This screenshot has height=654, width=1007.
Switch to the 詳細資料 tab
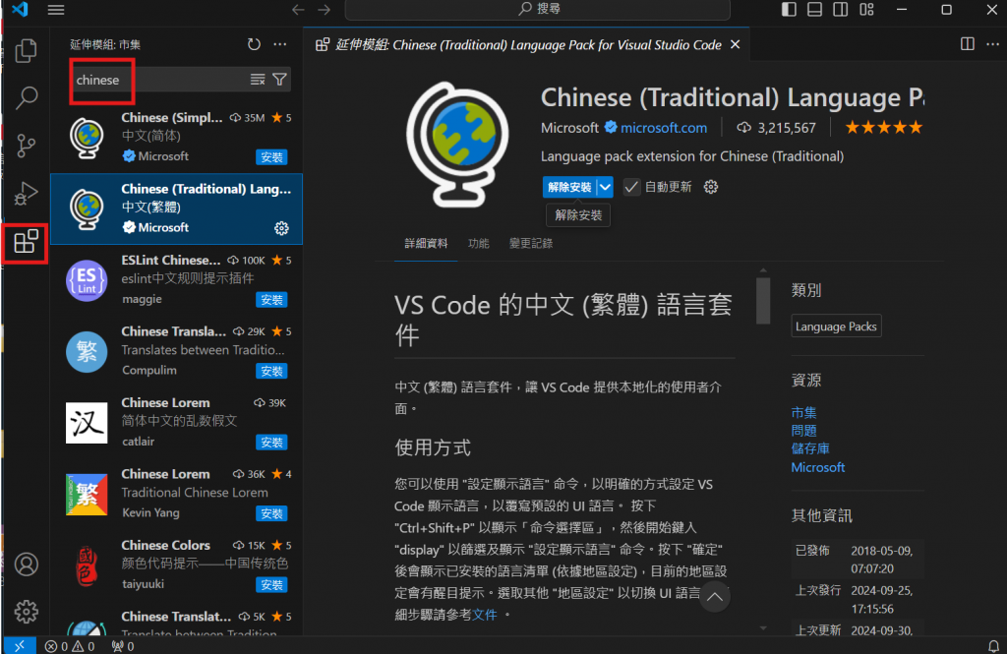[426, 243]
